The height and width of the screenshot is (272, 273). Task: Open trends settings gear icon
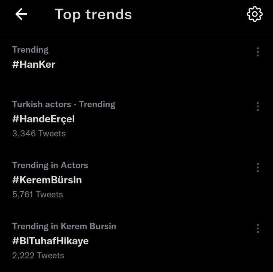pos(255,14)
